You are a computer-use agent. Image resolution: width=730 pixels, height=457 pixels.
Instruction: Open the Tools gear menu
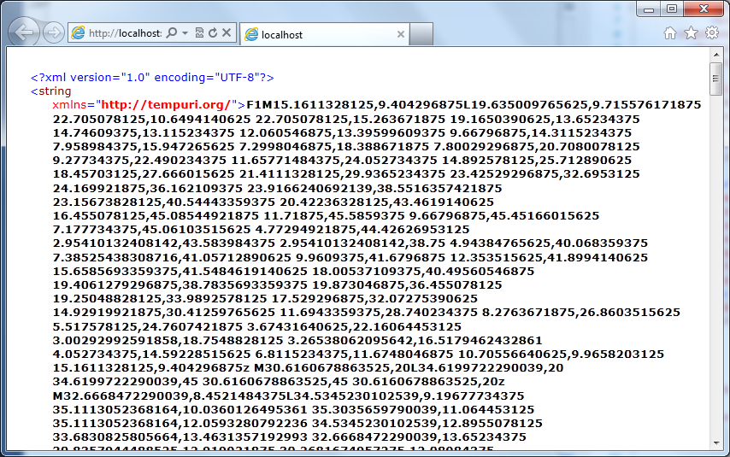tap(712, 32)
